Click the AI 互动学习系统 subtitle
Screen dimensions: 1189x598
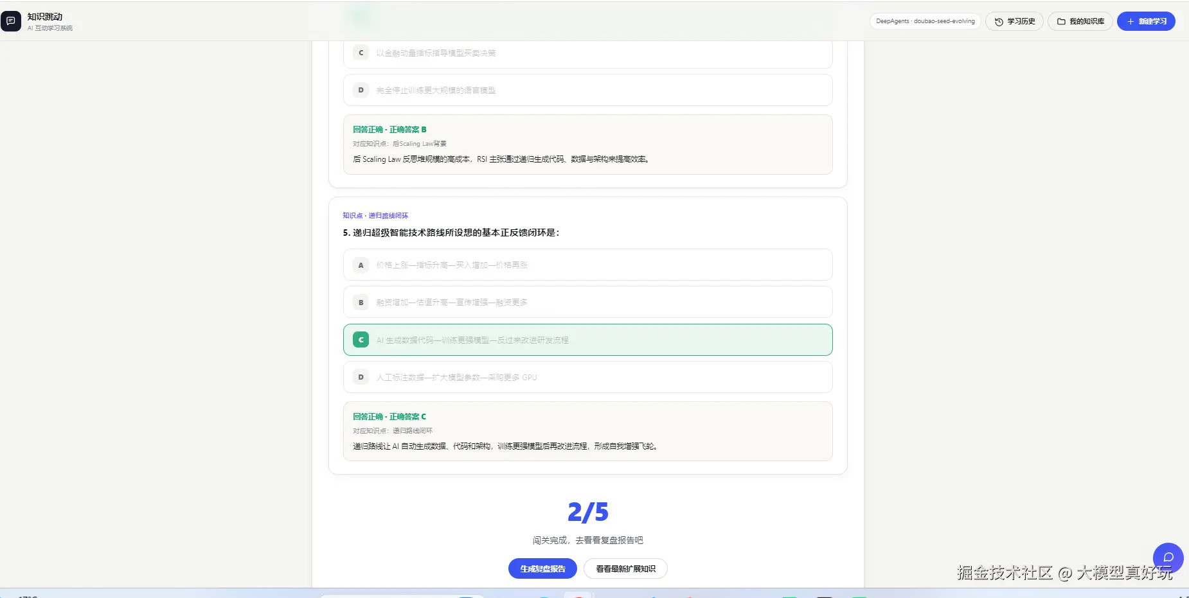[x=50, y=28]
